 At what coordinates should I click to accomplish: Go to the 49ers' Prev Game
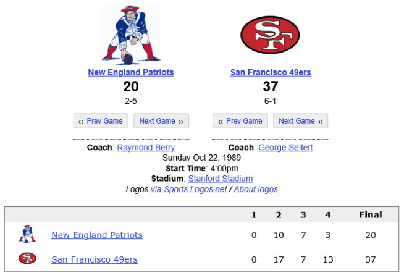point(240,121)
